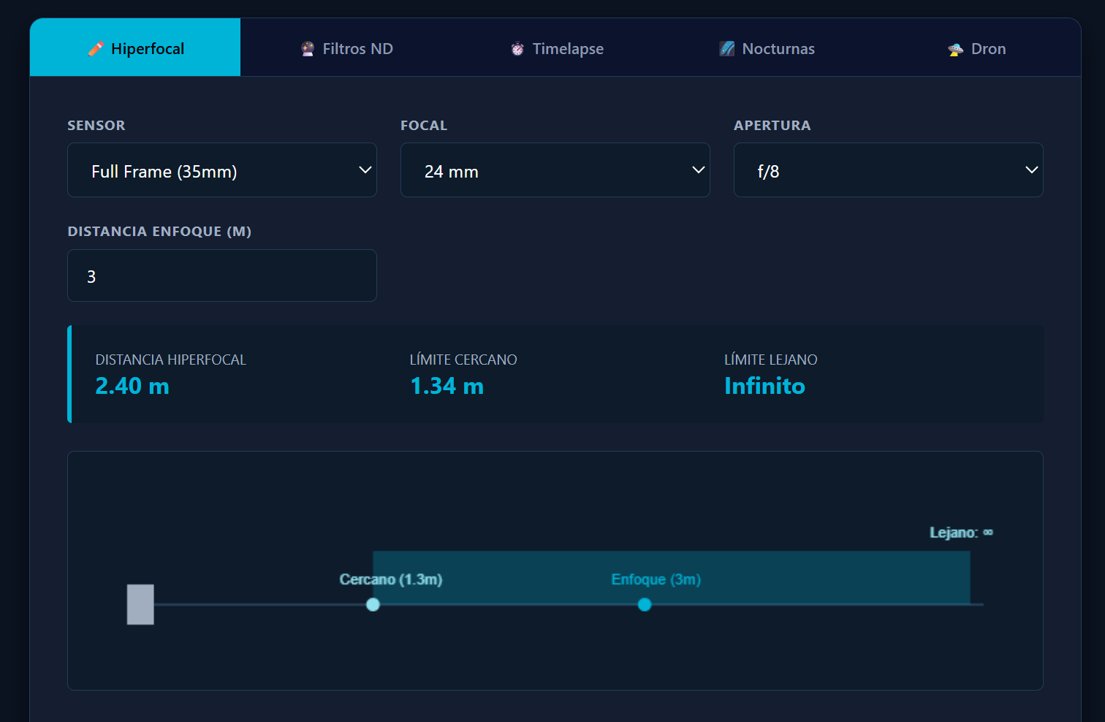Click the Enfoque focus point marker
This screenshot has width=1105, height=722.
pyautogui.click(x=645, y=604)
